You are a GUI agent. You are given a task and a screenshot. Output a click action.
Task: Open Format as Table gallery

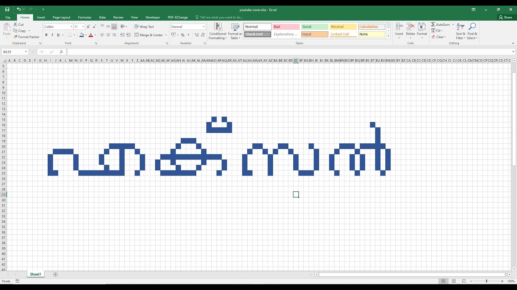point(235,31)
